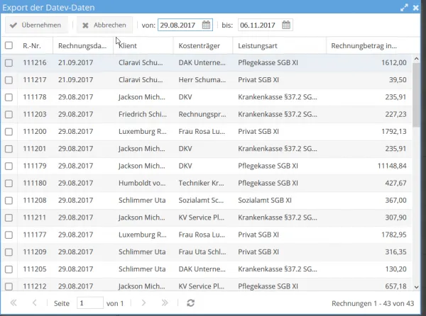Click the Abbrechen button

104,25
